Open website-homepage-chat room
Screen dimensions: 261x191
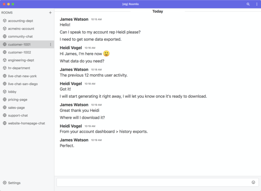click(26, 123)
